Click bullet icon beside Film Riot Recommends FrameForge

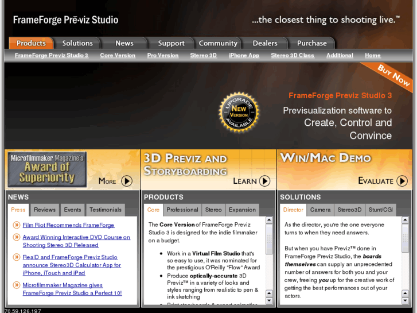pos(17,225)
